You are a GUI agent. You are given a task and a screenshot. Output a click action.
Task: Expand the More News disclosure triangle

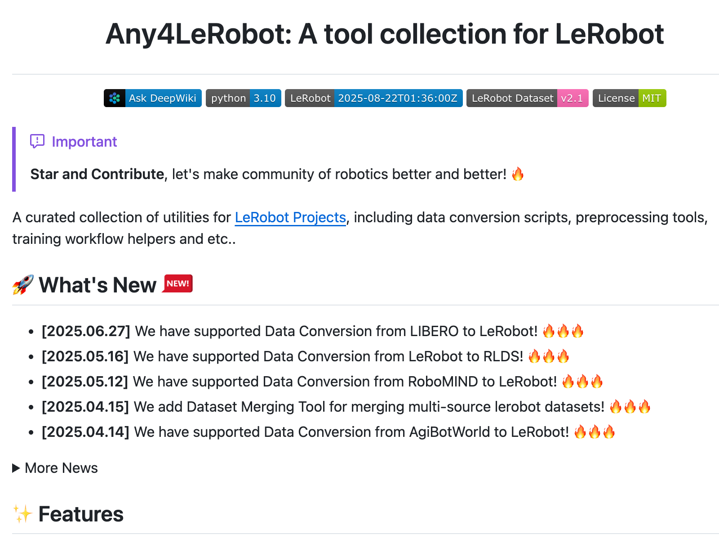16,468
